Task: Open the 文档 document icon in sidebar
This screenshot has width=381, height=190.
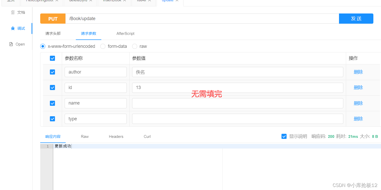Action: click(x=13, y=12)
